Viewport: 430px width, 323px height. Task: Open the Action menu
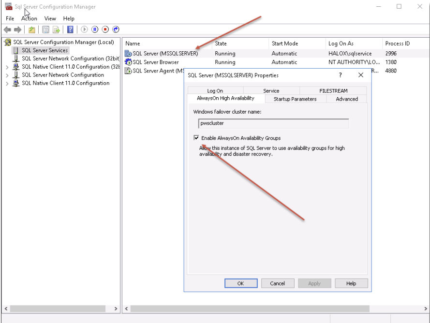(29, 18)
